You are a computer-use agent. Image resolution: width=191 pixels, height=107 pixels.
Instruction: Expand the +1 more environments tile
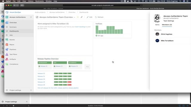[87, 67]
